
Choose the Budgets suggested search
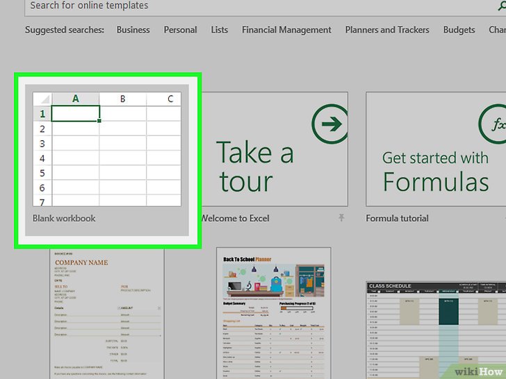coord(459,30)
